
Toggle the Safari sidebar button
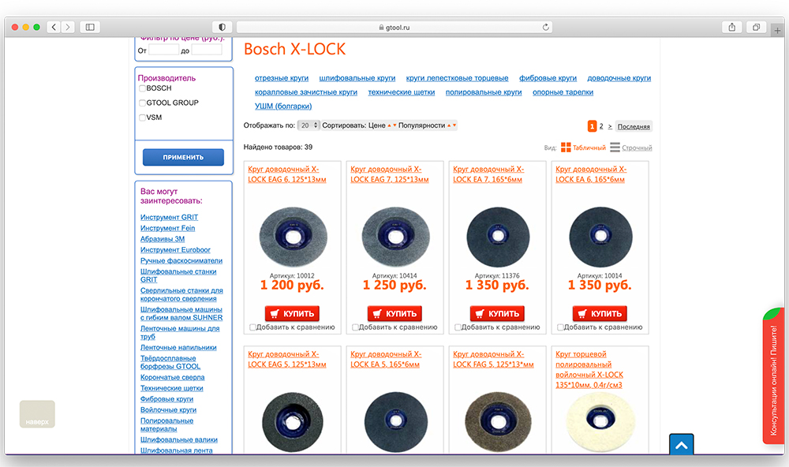[x=90, y=27]
